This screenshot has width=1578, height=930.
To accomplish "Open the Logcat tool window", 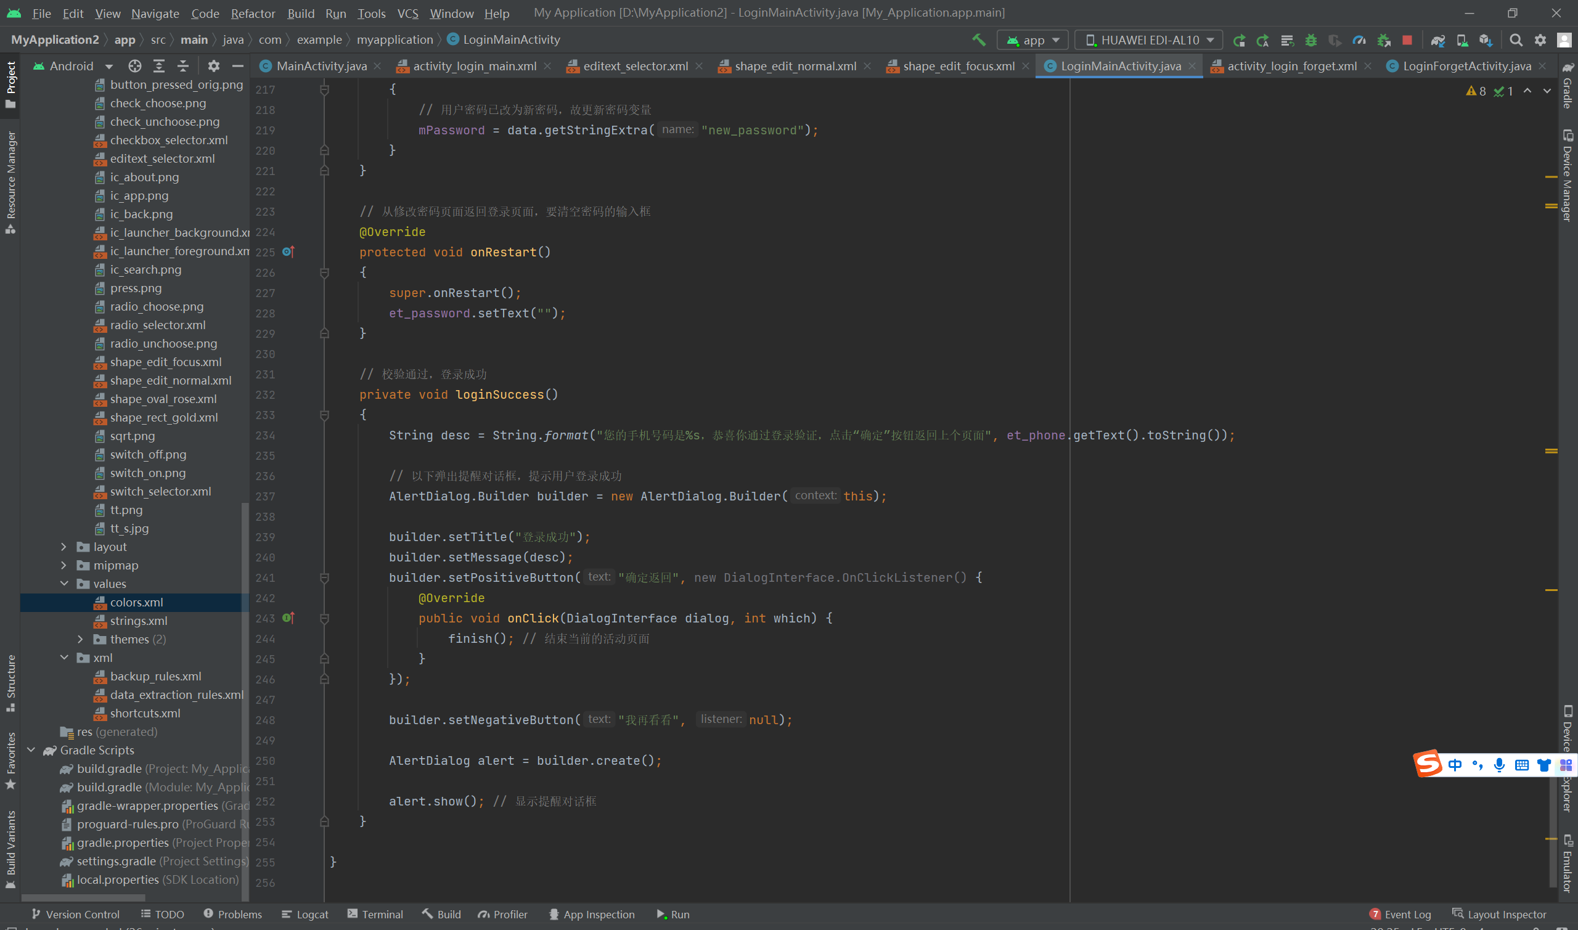I will point(305,915).
